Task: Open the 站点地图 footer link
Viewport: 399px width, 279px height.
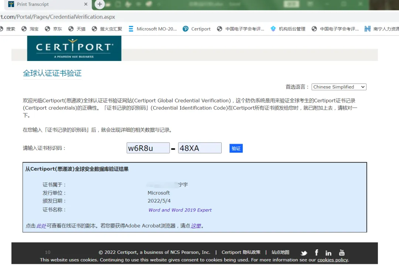Action: pos(280,252)
